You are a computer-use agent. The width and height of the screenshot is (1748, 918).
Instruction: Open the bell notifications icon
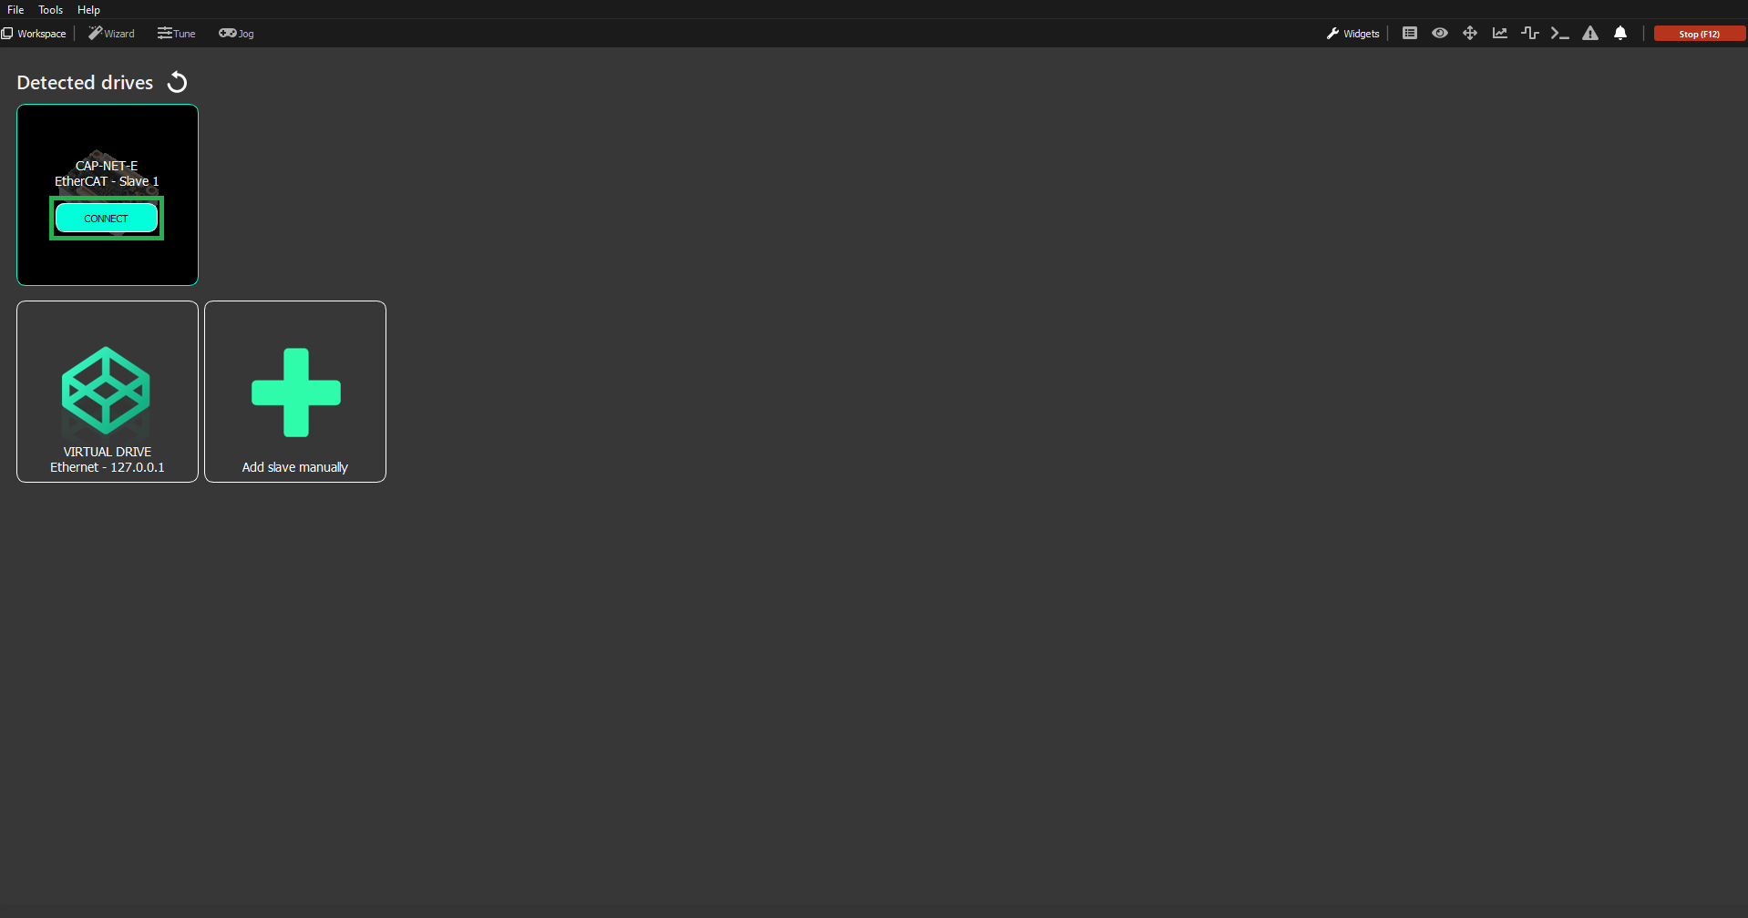click(1620, 33)
